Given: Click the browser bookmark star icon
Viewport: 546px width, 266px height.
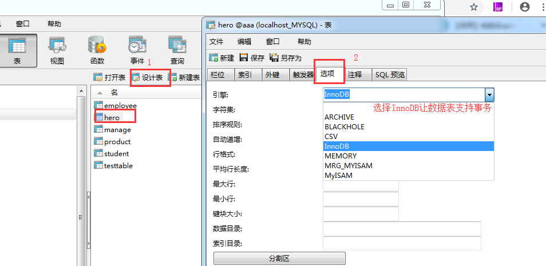Looking at the screenshot, I should pos(473,7).
